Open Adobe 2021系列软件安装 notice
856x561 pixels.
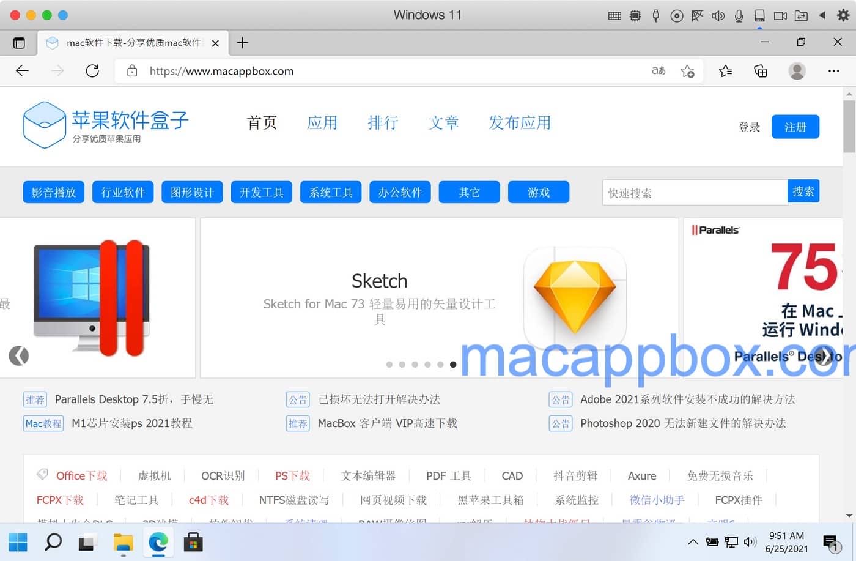point(688,399)
